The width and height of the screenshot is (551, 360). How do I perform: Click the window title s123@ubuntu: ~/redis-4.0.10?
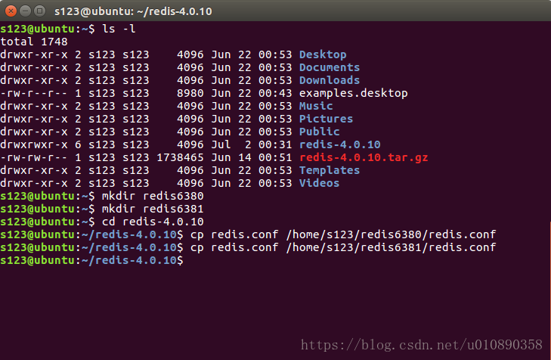[x=133, y=11]
